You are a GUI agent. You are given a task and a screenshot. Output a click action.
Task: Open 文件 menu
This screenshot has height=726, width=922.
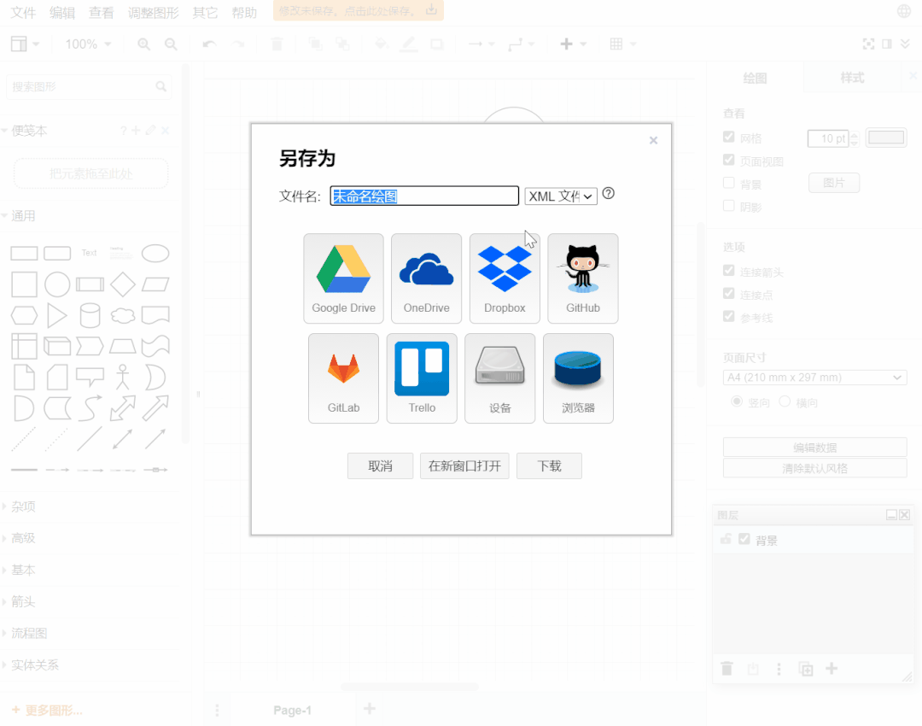24,12
